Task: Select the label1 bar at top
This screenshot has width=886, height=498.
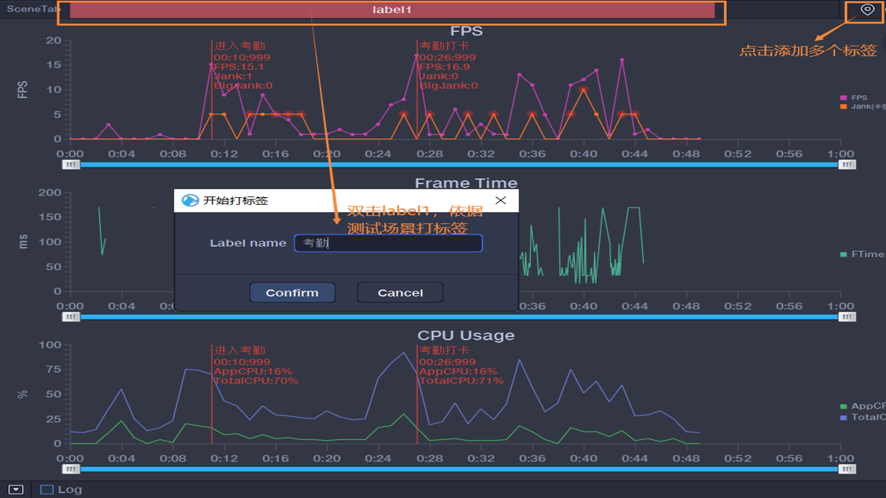Action: (392, 10)
